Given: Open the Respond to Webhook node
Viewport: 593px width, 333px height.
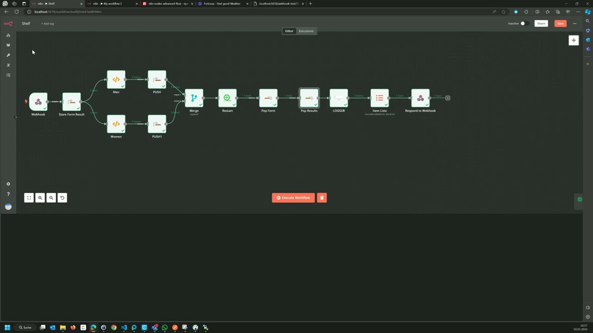Looking at the screenshot, I should 420,98.
